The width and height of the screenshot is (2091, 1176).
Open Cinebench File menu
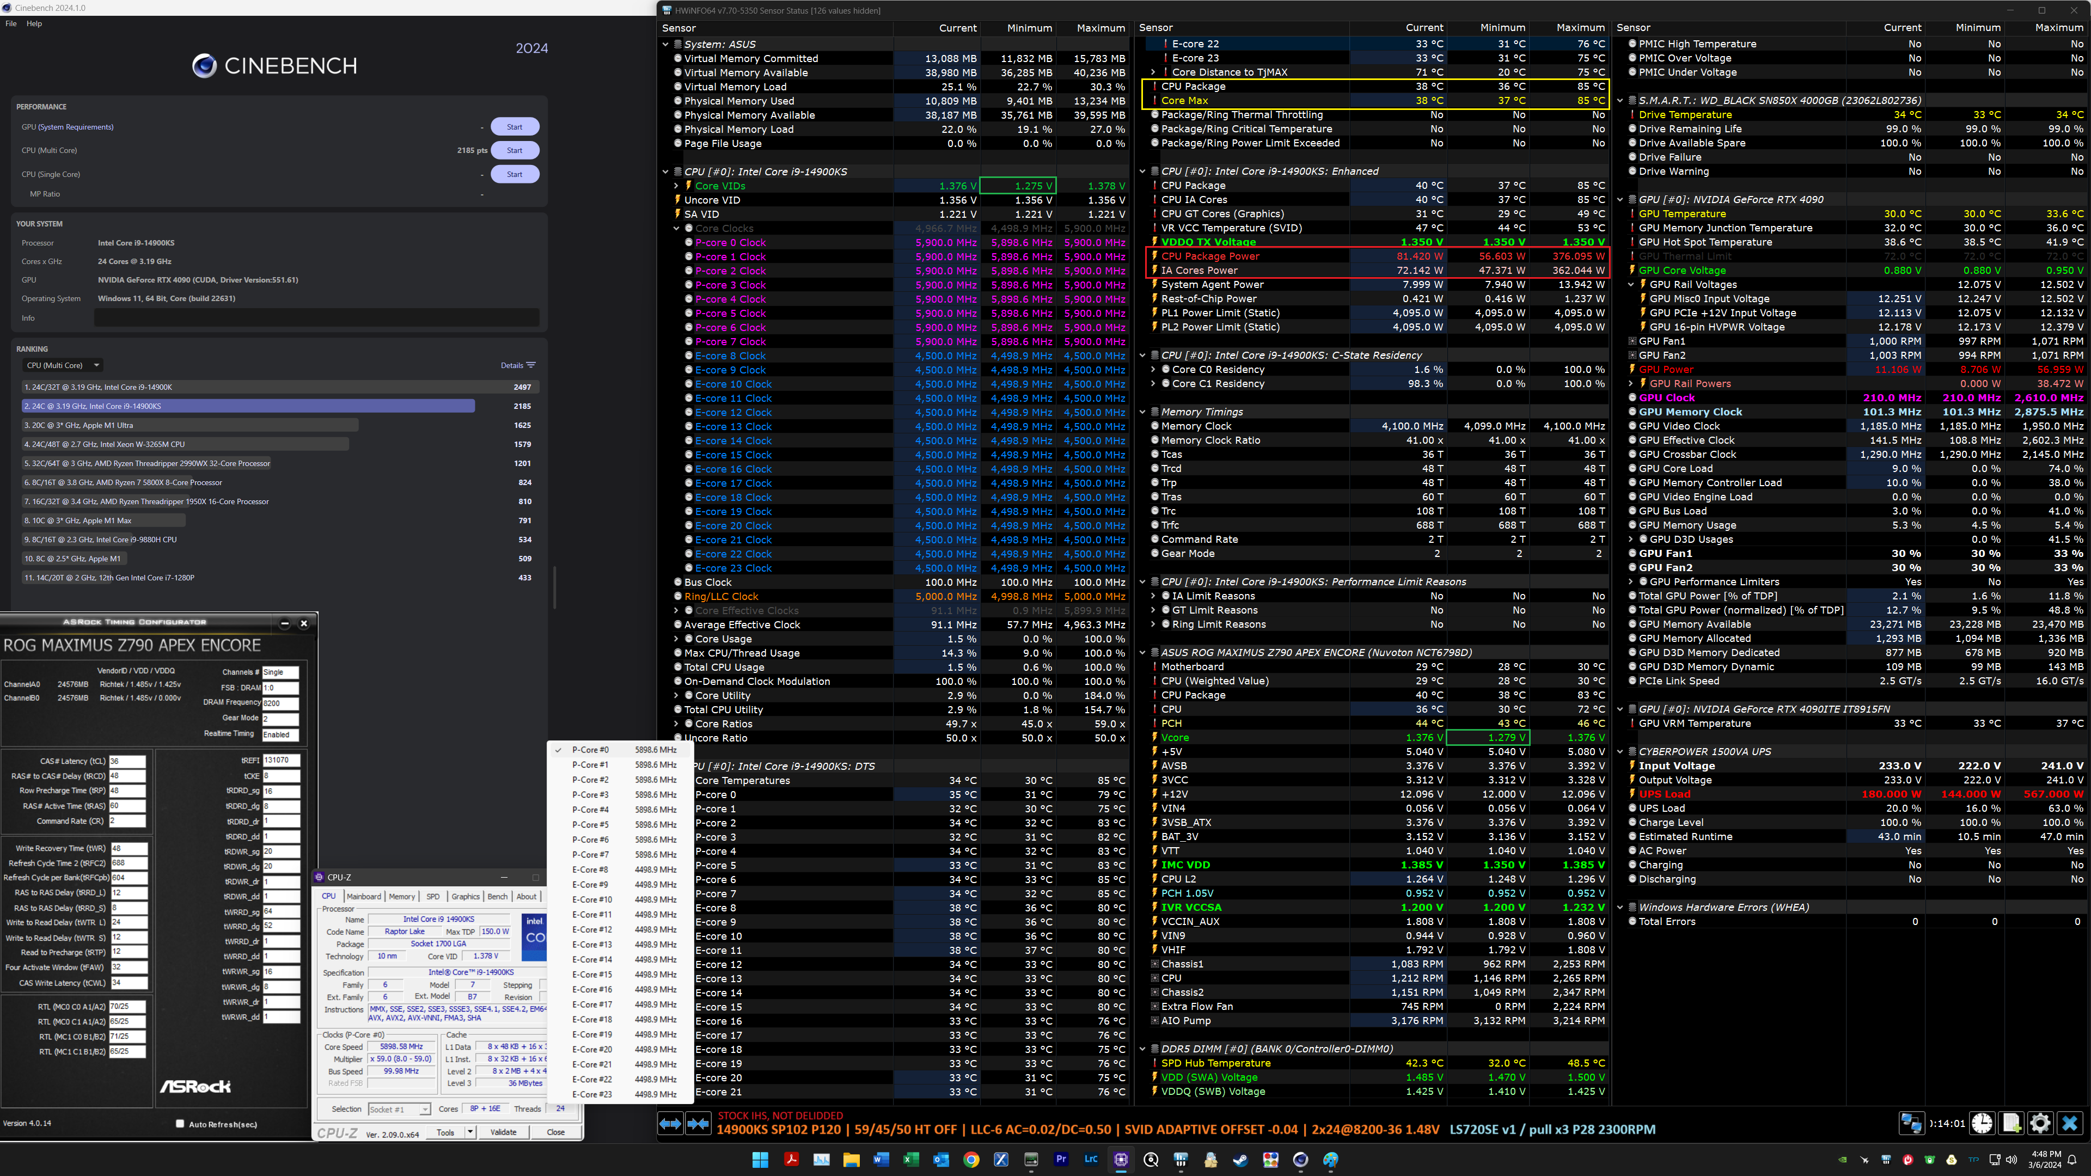pyautogui.click(x=11, y=23)
